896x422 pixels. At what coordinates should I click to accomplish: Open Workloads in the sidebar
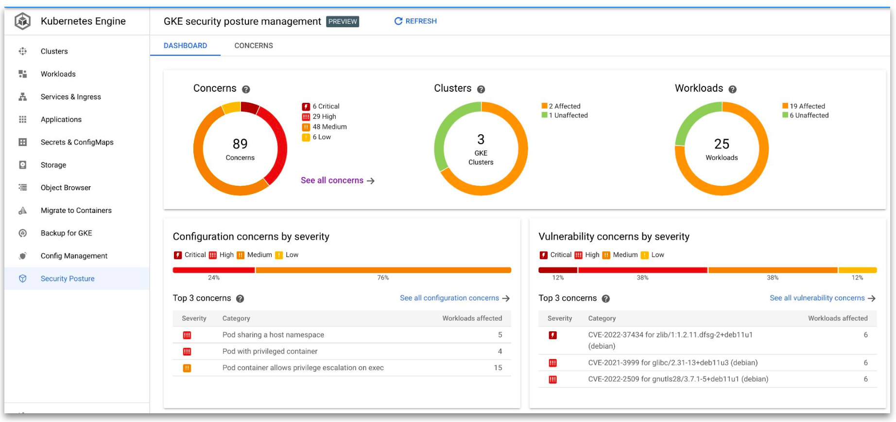(x=77, y=74)
